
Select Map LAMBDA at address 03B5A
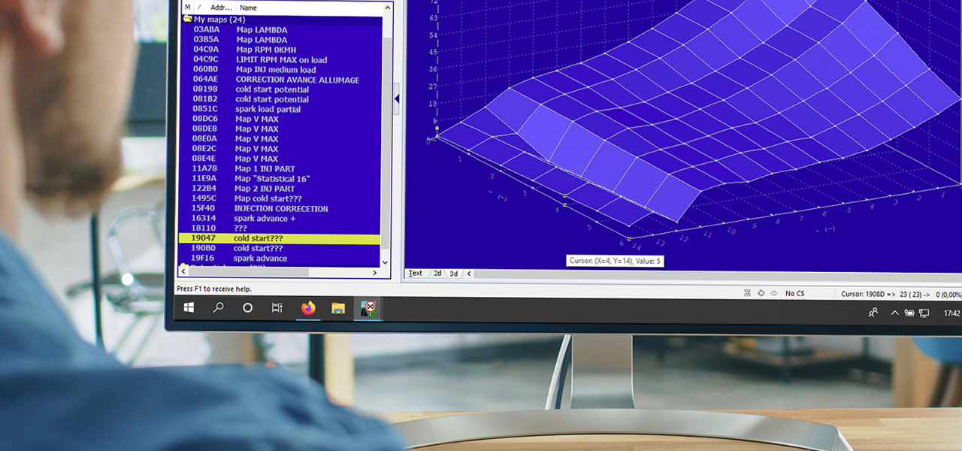coord(281,40)
